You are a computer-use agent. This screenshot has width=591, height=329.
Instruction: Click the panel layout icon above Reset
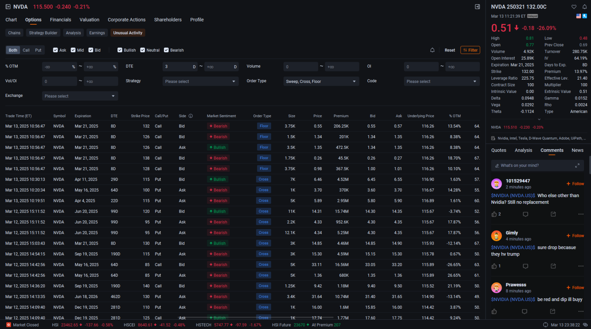(x=477, y=7)
